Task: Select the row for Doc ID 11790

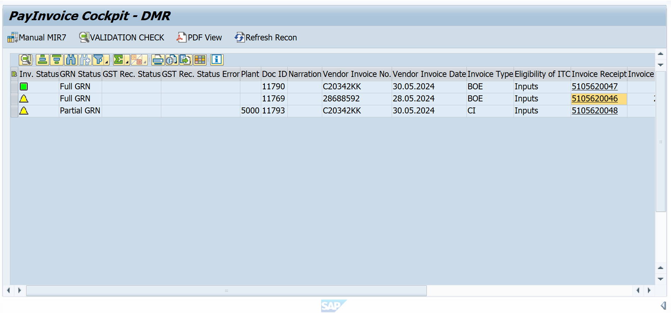Action: click(x=14, y=86)
